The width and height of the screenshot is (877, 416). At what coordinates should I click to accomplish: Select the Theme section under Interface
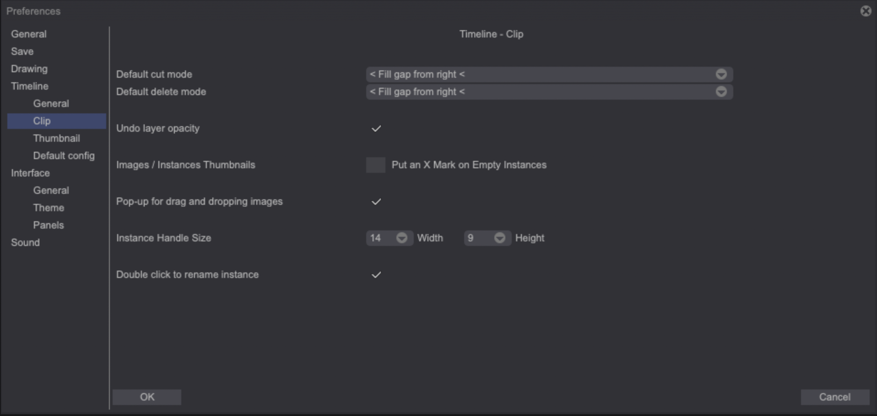(48, 208)
